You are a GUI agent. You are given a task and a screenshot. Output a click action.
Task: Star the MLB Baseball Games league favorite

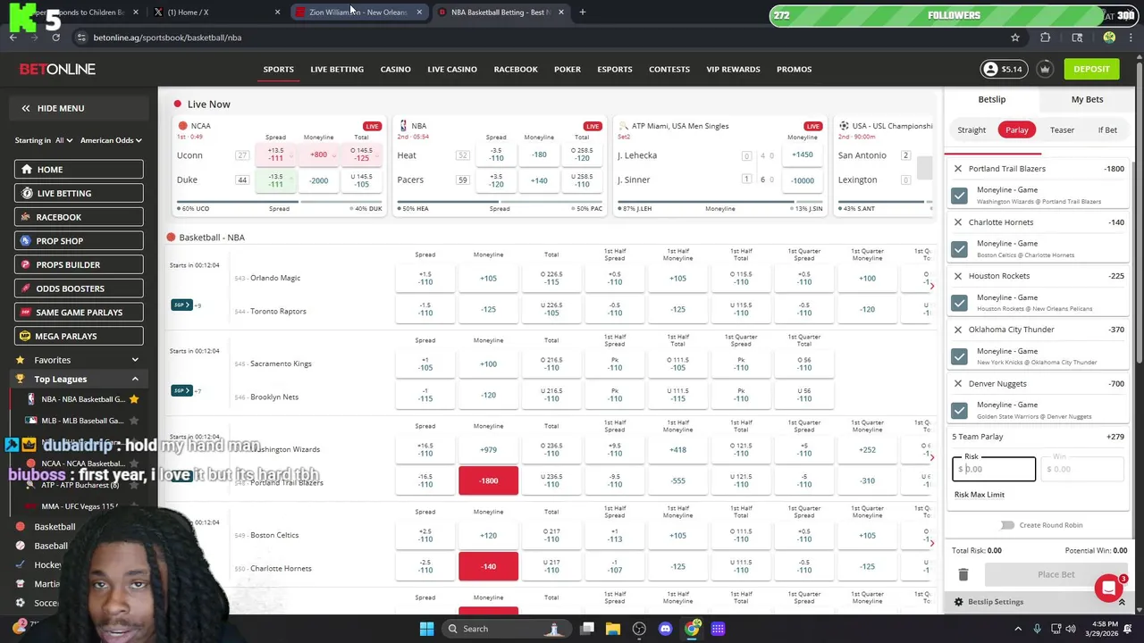134,421
